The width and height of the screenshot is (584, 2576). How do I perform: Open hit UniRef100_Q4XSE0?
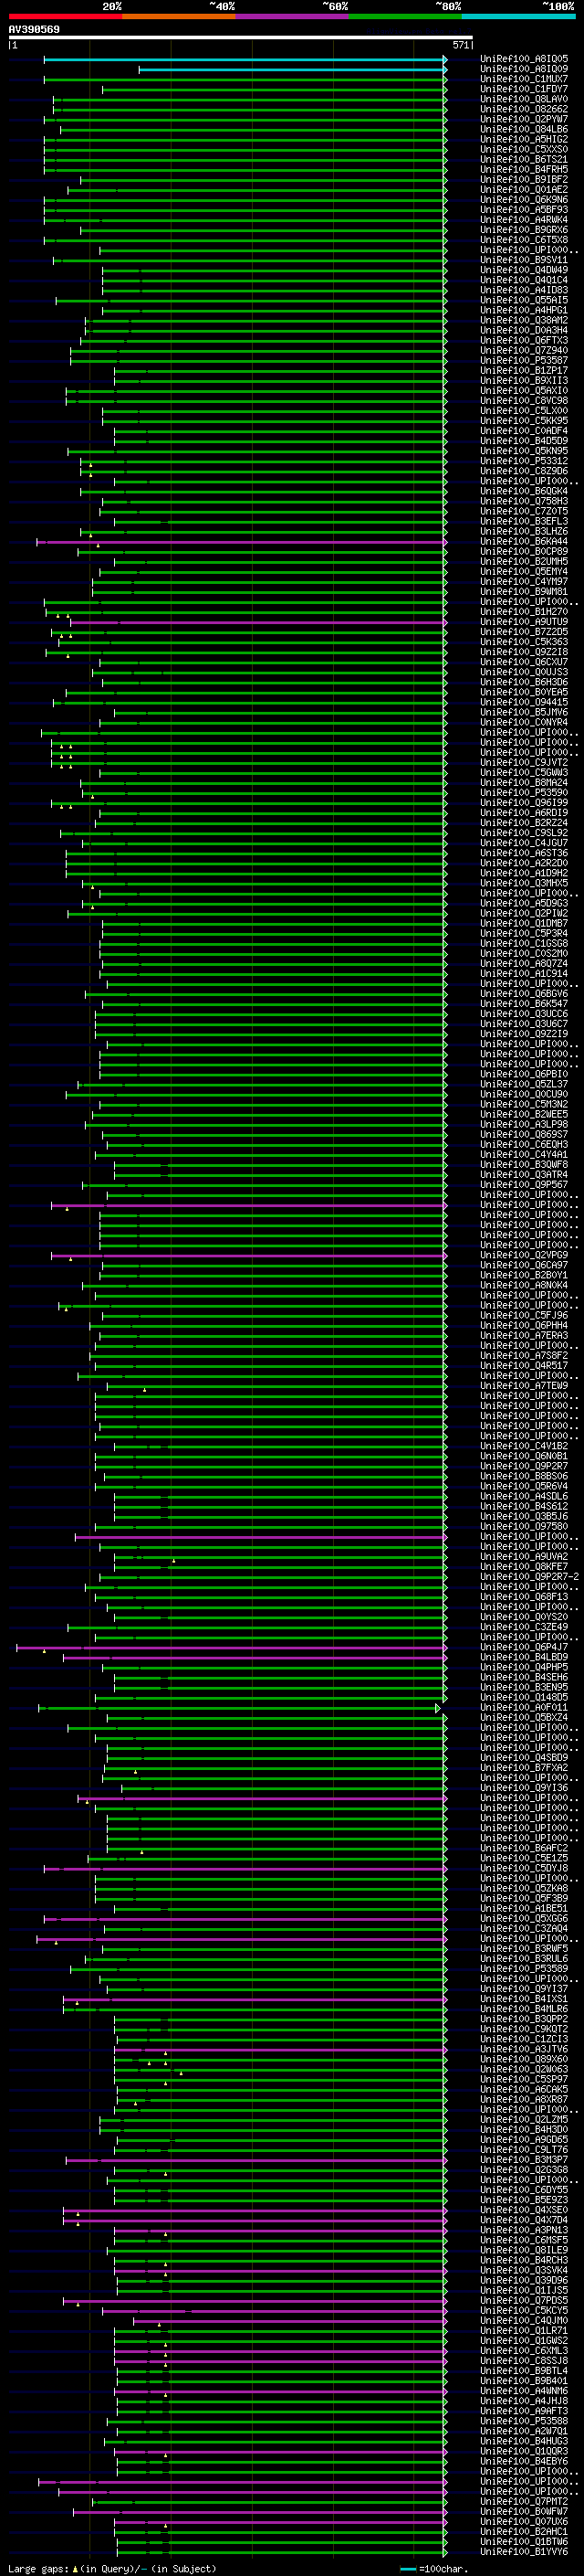[524, 2210]
